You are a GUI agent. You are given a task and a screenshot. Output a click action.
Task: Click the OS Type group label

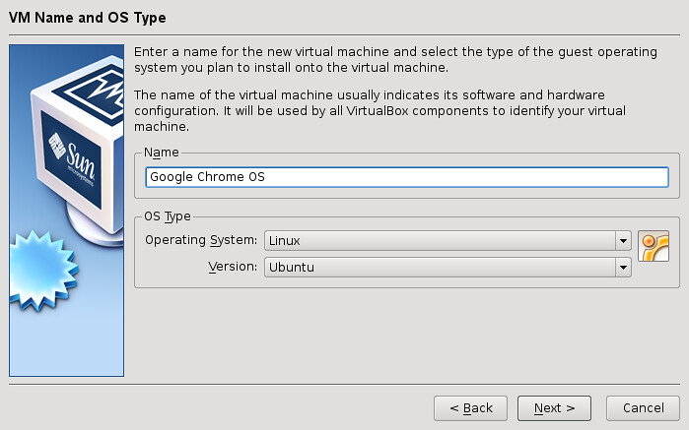click(168, 216)
